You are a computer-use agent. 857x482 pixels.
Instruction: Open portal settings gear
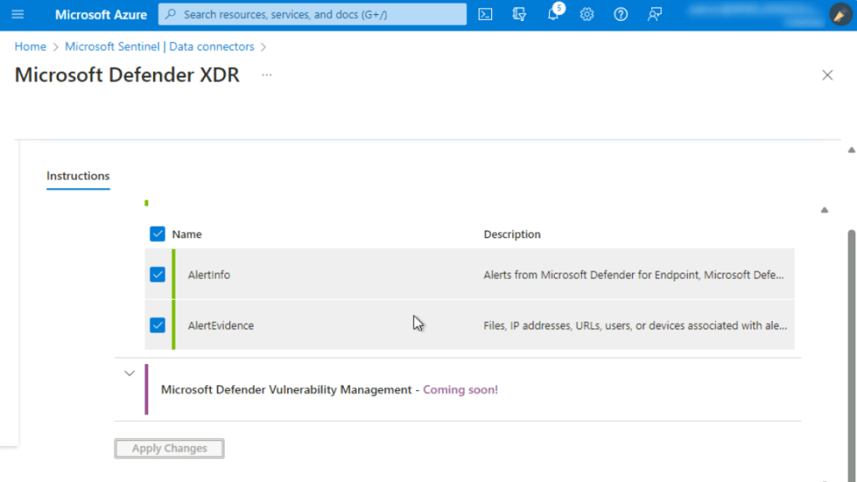pyautogui.click(x=588, y=14)
